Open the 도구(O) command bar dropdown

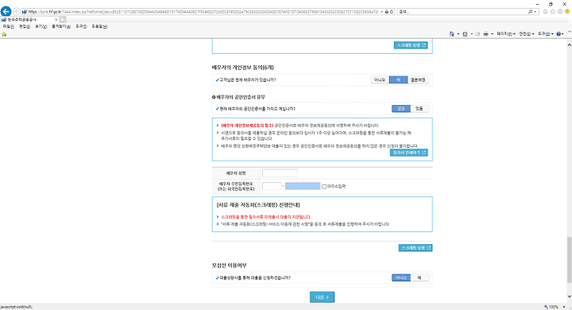(x=545, y=34)
